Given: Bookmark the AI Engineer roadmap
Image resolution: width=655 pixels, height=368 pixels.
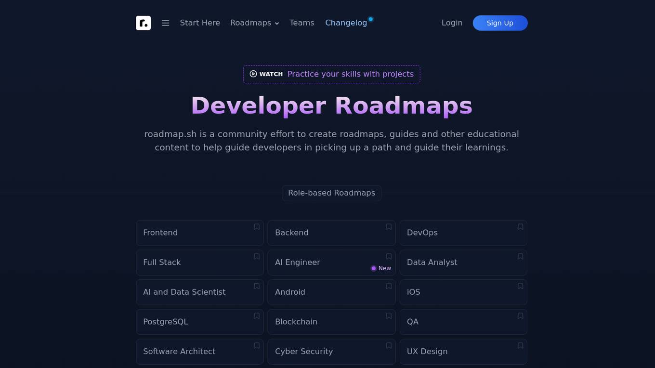Looking at the screenshot, I should [x=389, y=257].
